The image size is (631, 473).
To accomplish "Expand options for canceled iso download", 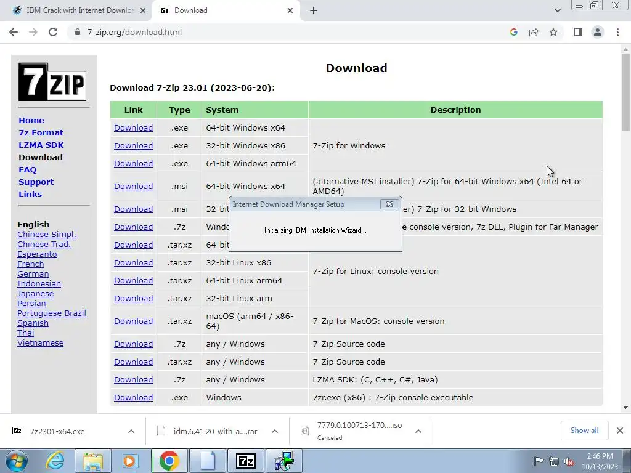I will point(418,431).
